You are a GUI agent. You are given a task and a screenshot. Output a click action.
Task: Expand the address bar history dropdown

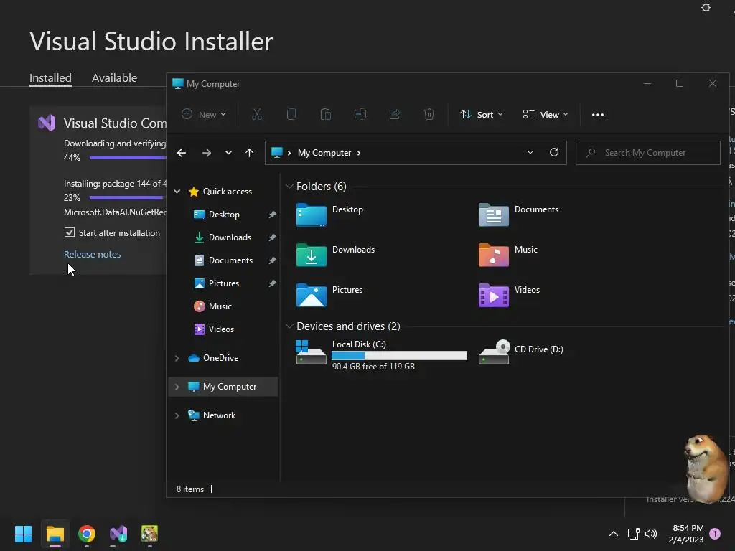(x=530, y=152)
